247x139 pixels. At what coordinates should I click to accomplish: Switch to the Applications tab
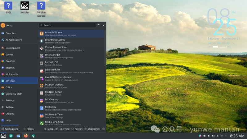click(10, 129)
